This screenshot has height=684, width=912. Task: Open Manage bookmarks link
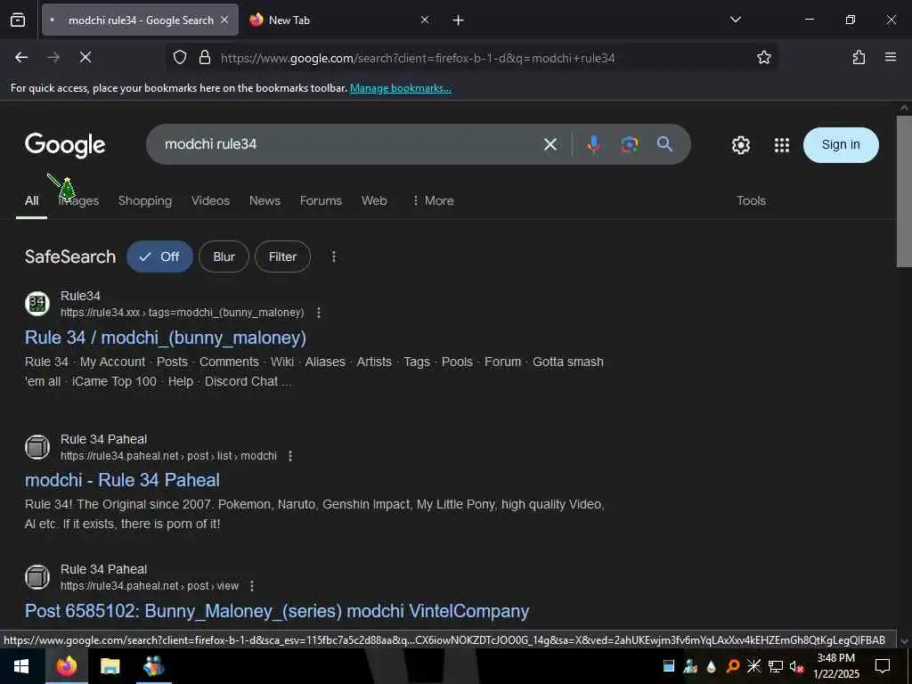(400, 88)
